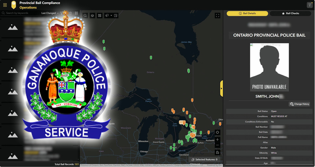Enter fullscreen map view
Screen dimensions: 315x167
click(218, 16)
